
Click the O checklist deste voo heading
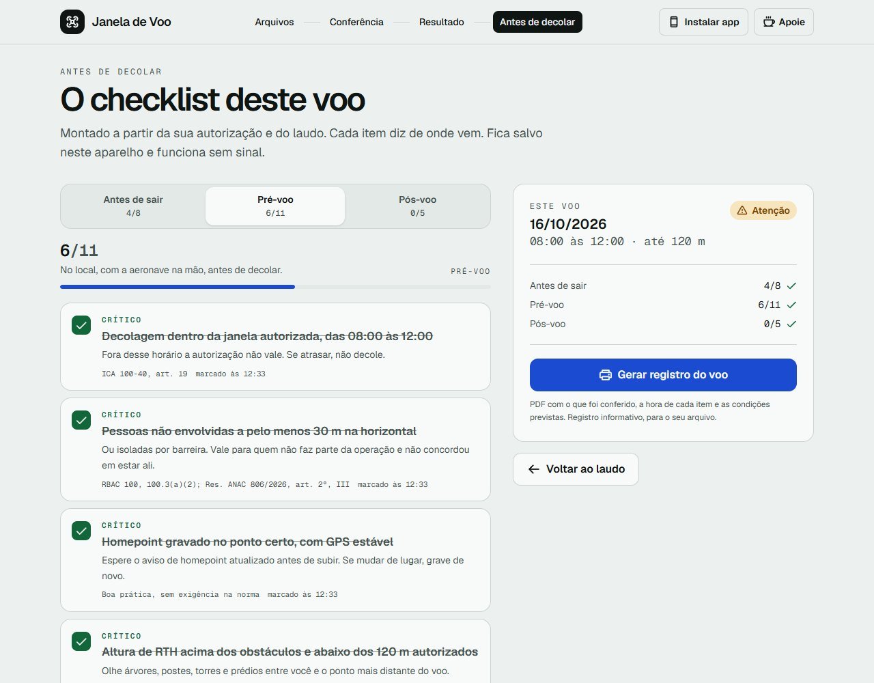coord(212,100)
